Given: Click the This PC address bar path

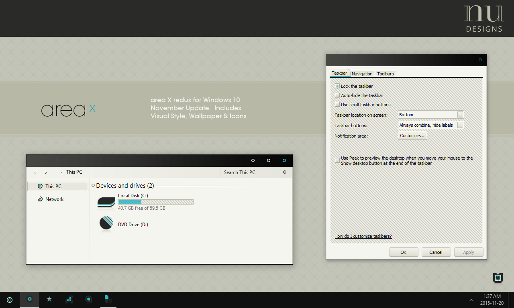Looking at the screenshot, I should point(74,172).
